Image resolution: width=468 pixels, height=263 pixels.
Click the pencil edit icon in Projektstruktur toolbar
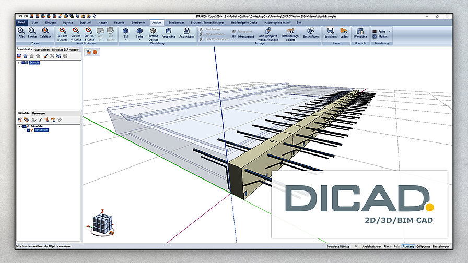click(x=45, y=56)
